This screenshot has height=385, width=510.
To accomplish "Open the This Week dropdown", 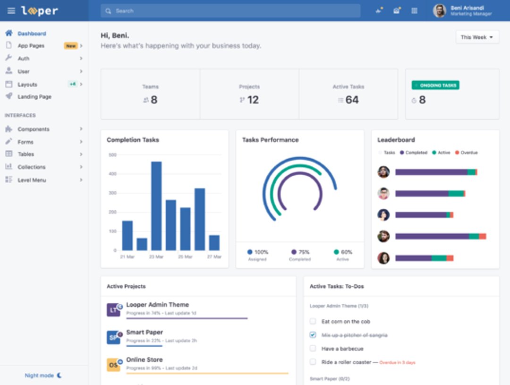I will (477, 37).
